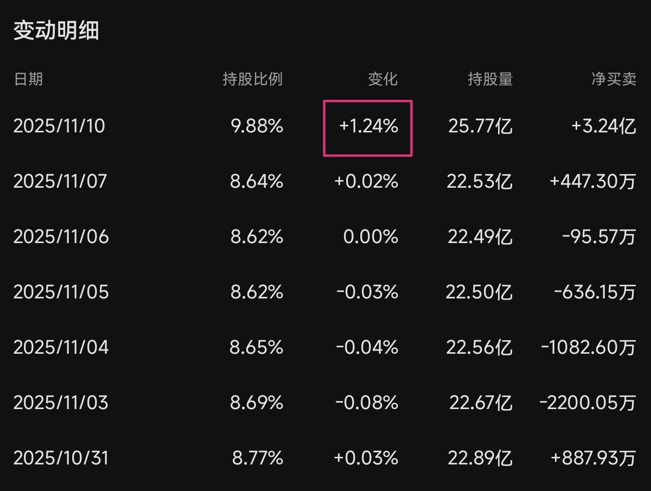Click the -2200.05万 net sell value
Screen dimensions: 651x491
point(588,403)
